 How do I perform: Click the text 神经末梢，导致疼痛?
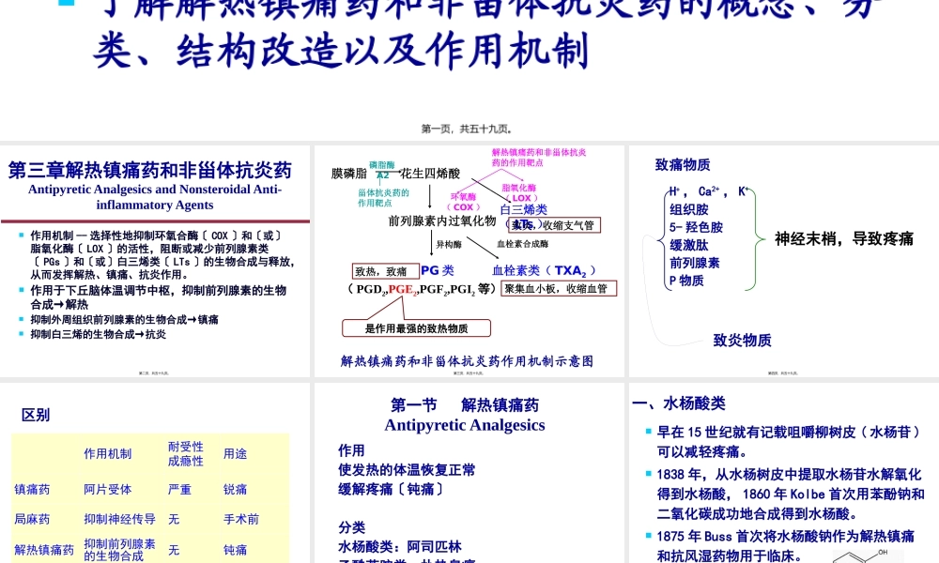[x=844, y=238]
